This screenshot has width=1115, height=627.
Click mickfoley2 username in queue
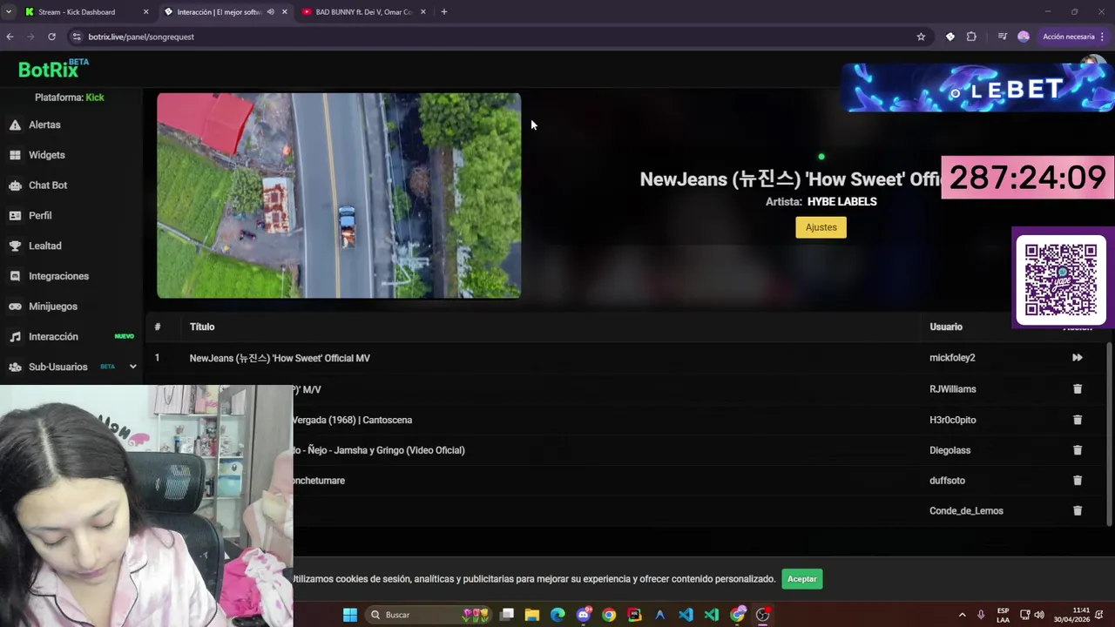[952, 358]
